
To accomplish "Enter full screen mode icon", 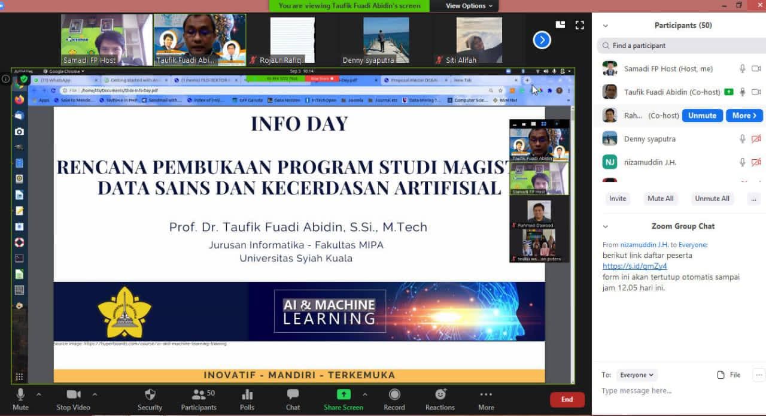I will [579, 25].
